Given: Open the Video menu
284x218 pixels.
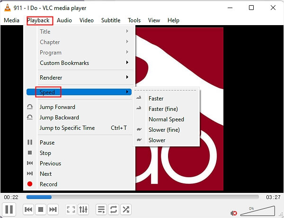Looking at the screenshot, I should pos(87,20).
